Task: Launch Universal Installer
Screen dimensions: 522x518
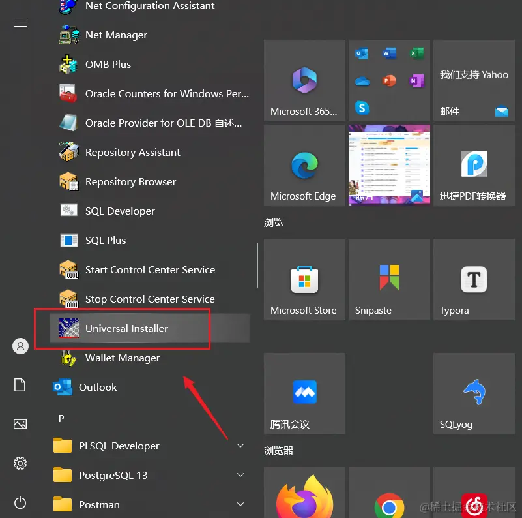Action: tap(150, 328)
